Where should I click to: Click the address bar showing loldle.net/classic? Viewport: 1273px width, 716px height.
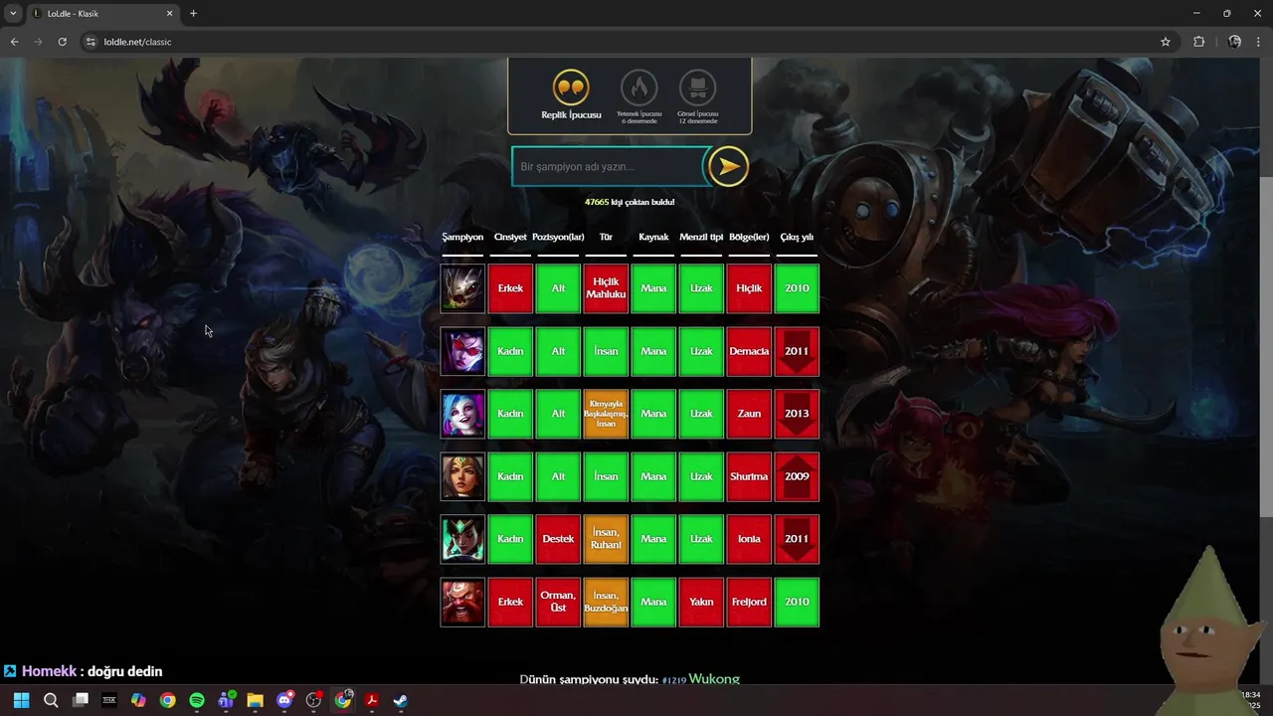pos(617,42)
